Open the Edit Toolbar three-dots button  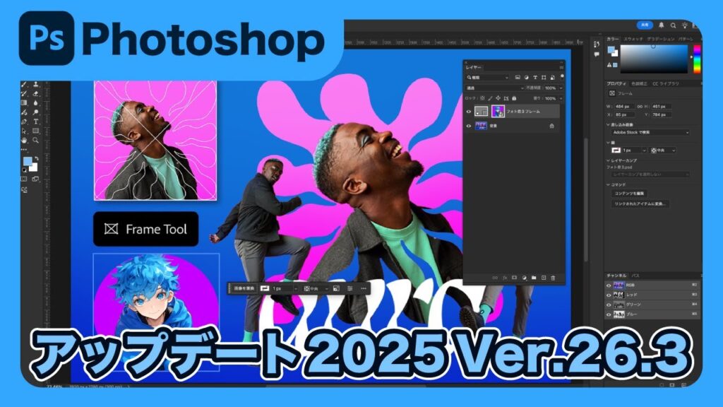[x=24, y=150]
